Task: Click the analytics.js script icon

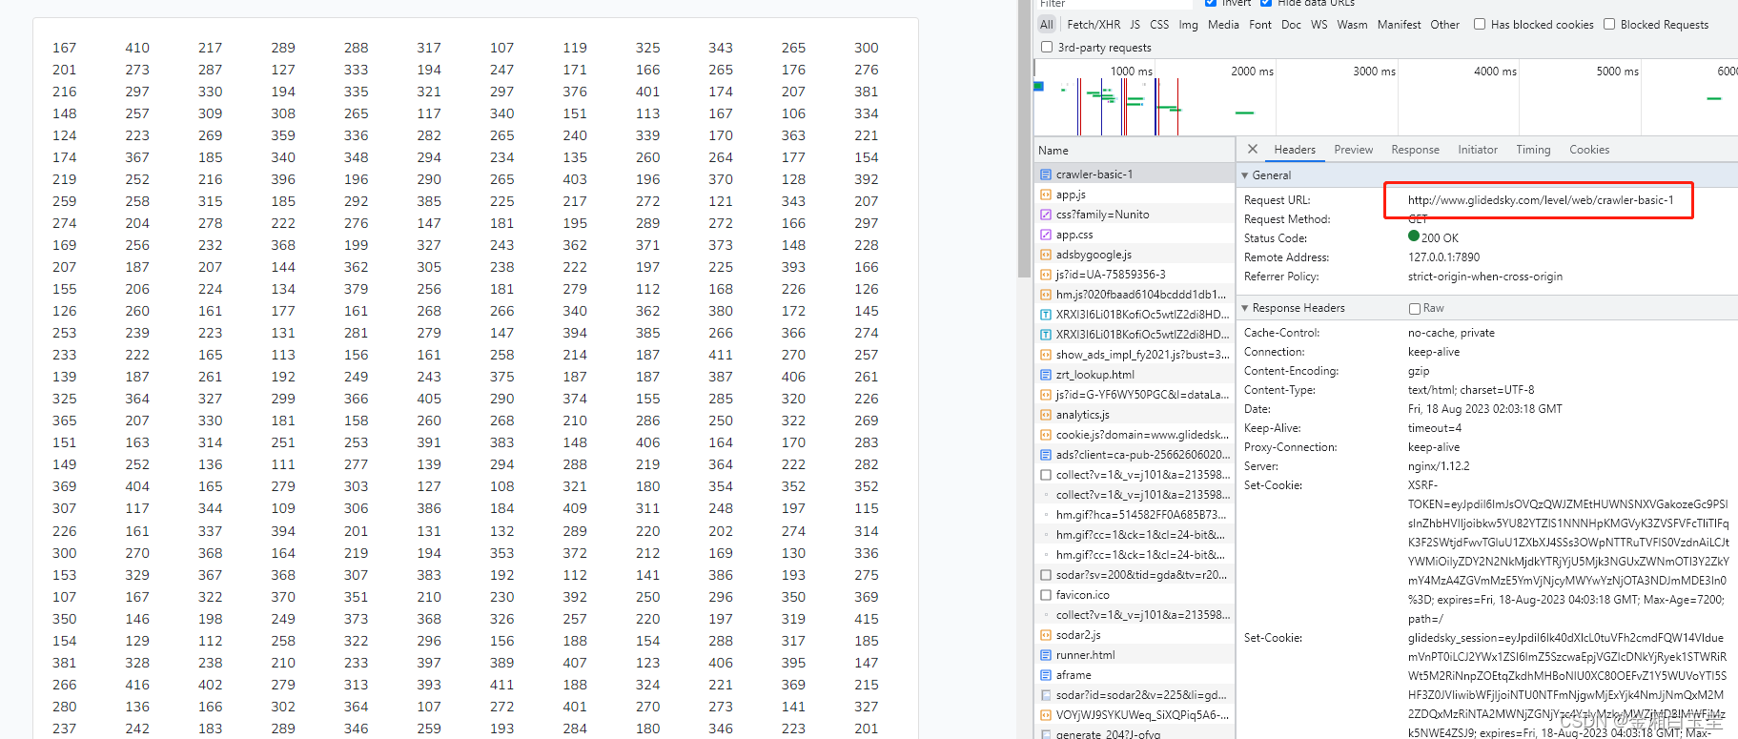Action: pos(1046,415)
